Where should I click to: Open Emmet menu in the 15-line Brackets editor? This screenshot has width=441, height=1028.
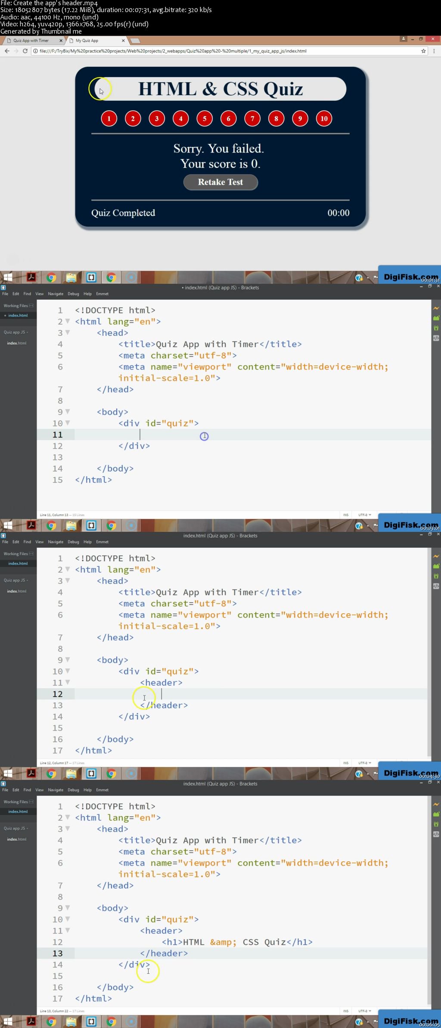click(102, 294)
